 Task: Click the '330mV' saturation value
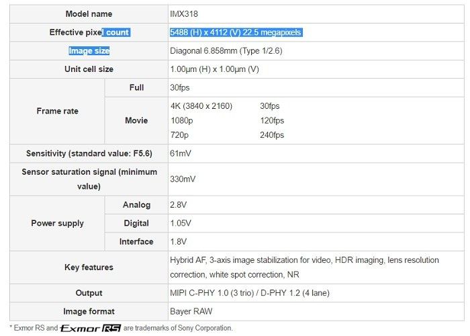(183, 179)
